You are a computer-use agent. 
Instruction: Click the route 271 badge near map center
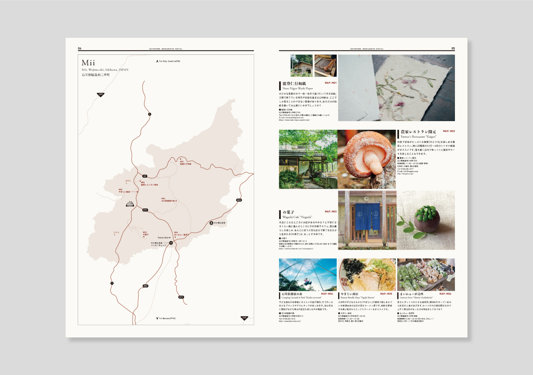[145, 210]
